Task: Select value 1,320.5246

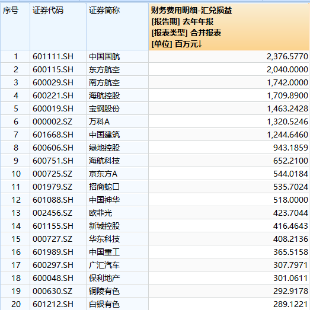Action: (x=287, y=122)
